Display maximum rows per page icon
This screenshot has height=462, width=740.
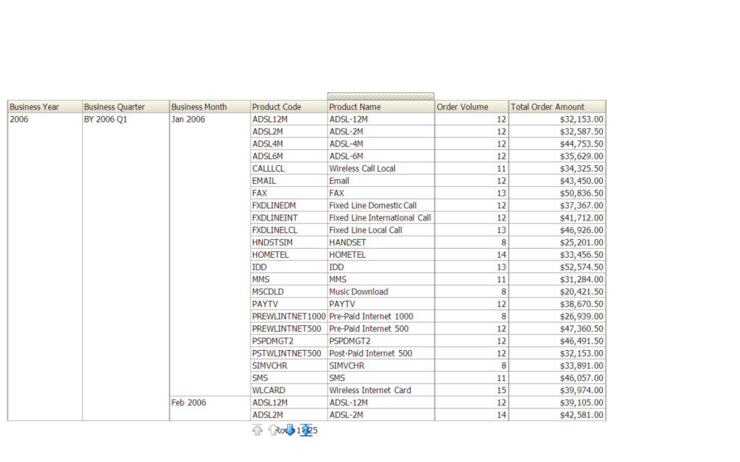click(x=307, y=430)
